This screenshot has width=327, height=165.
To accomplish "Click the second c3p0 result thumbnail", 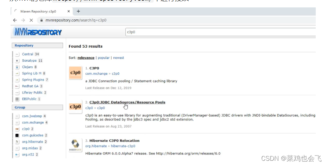I will point(75,107).
